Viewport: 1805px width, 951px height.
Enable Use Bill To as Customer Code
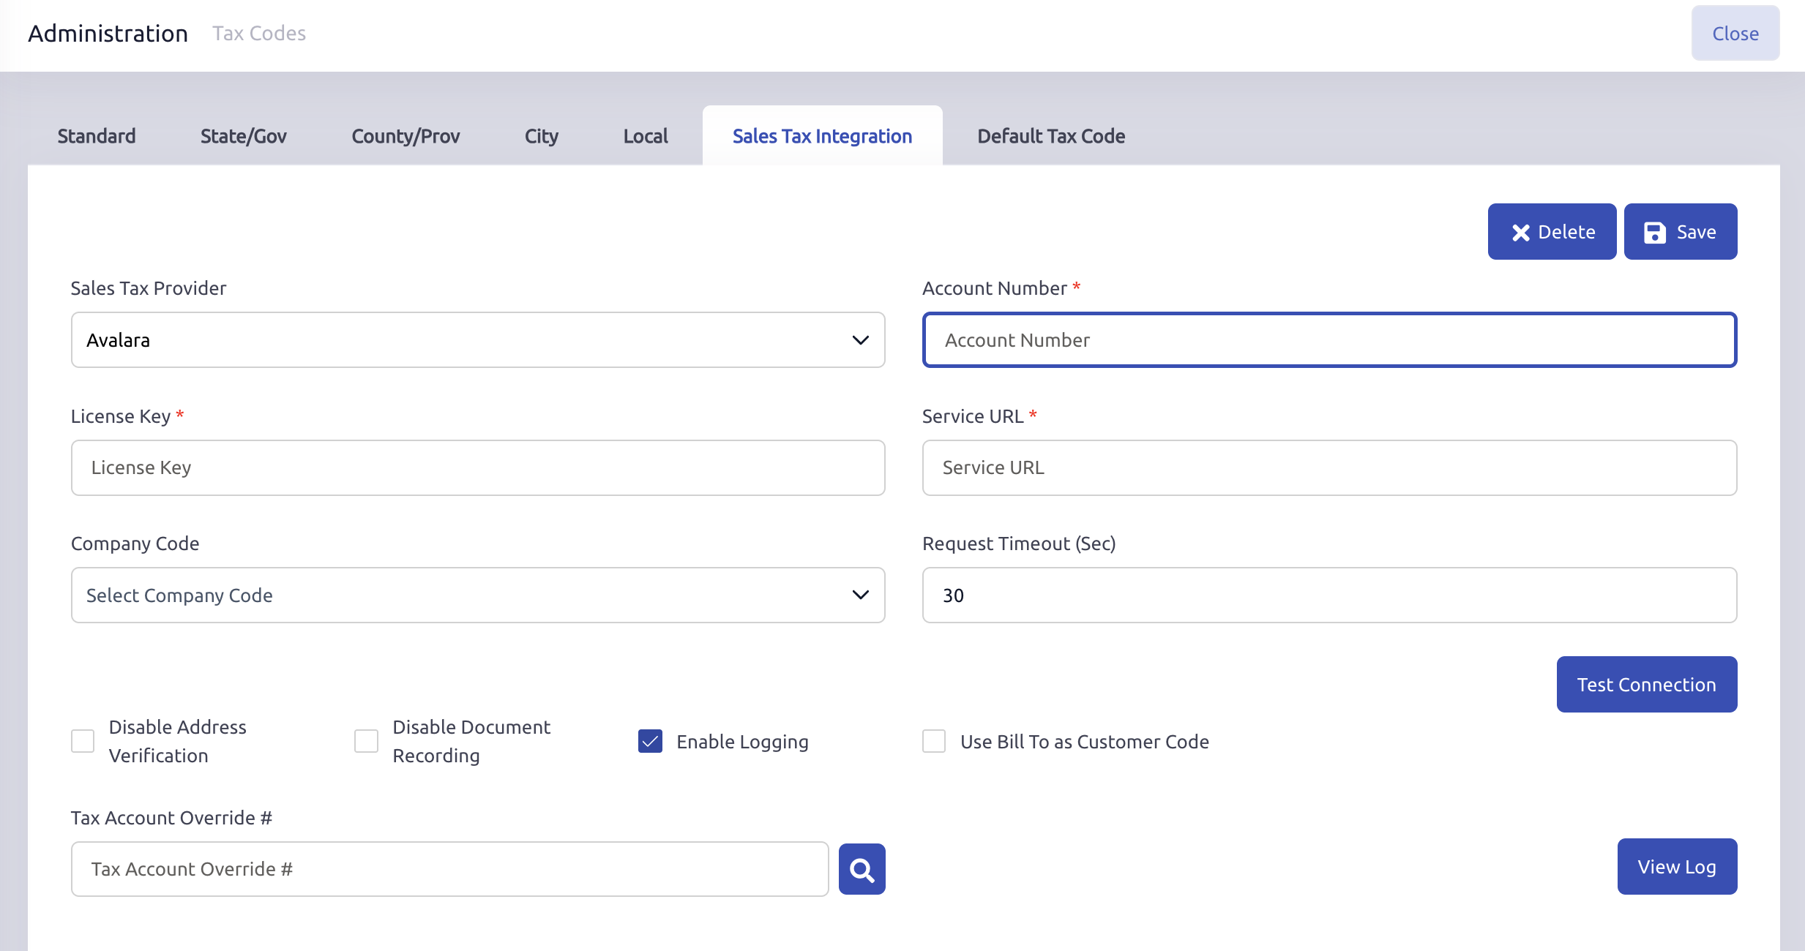(934, 741)
